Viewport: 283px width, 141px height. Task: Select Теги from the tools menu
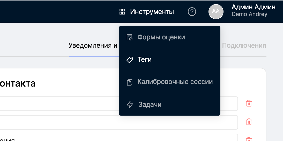(145, 60)
